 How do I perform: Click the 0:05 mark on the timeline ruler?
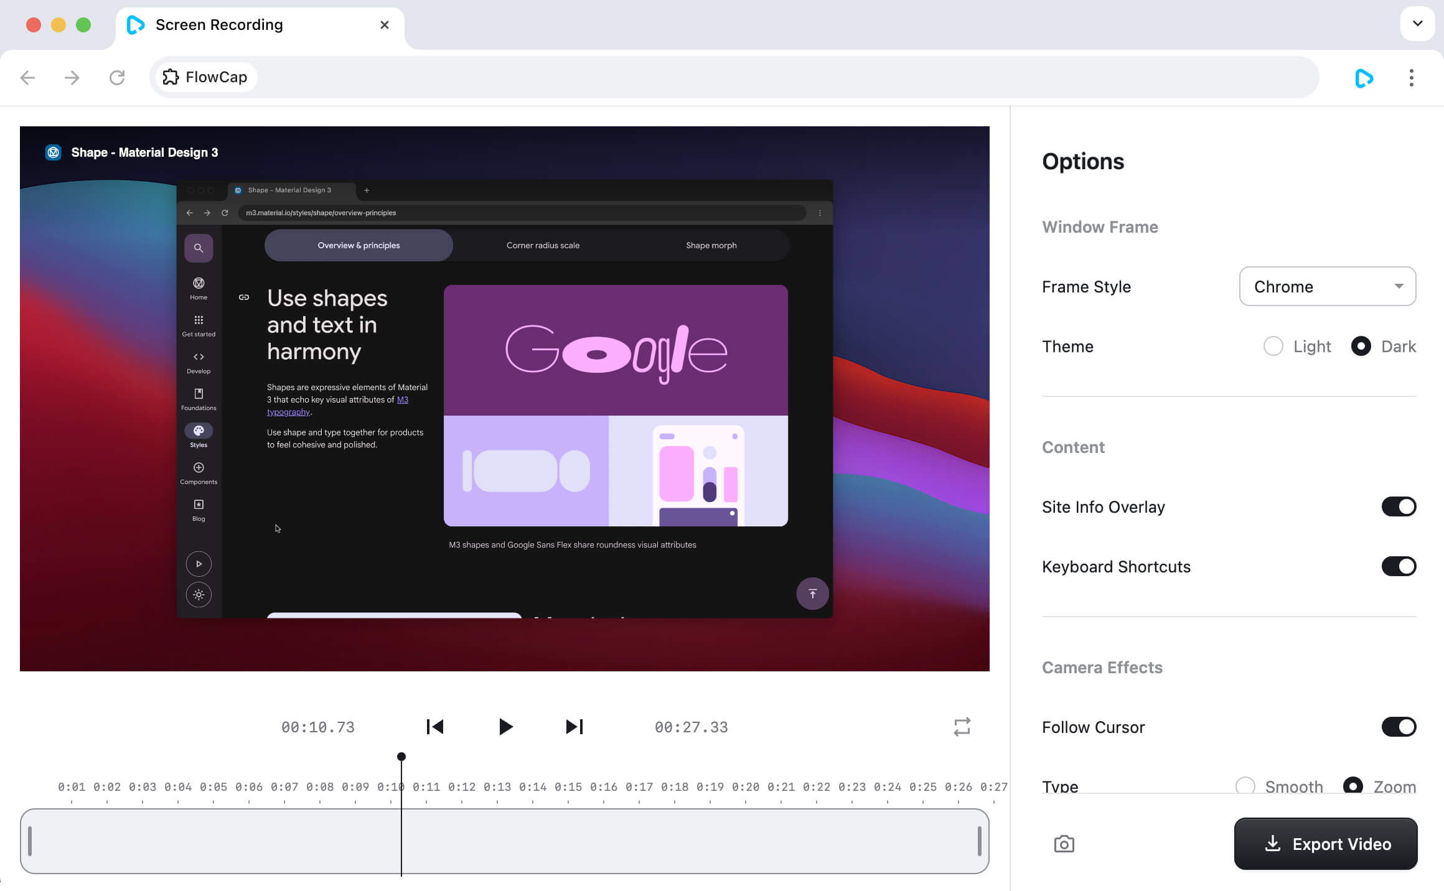(213, 787)
